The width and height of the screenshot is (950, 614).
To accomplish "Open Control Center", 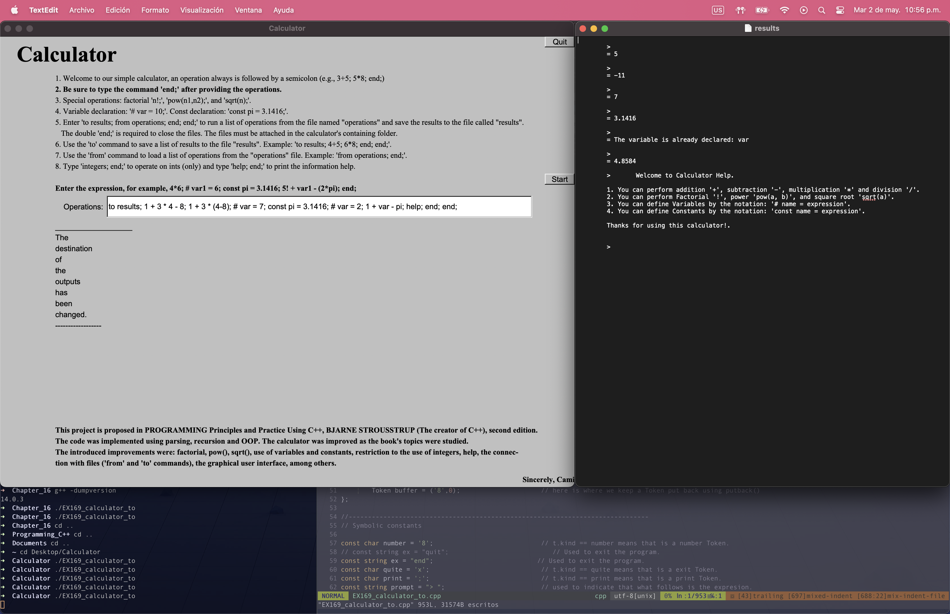I will [840, 10].
